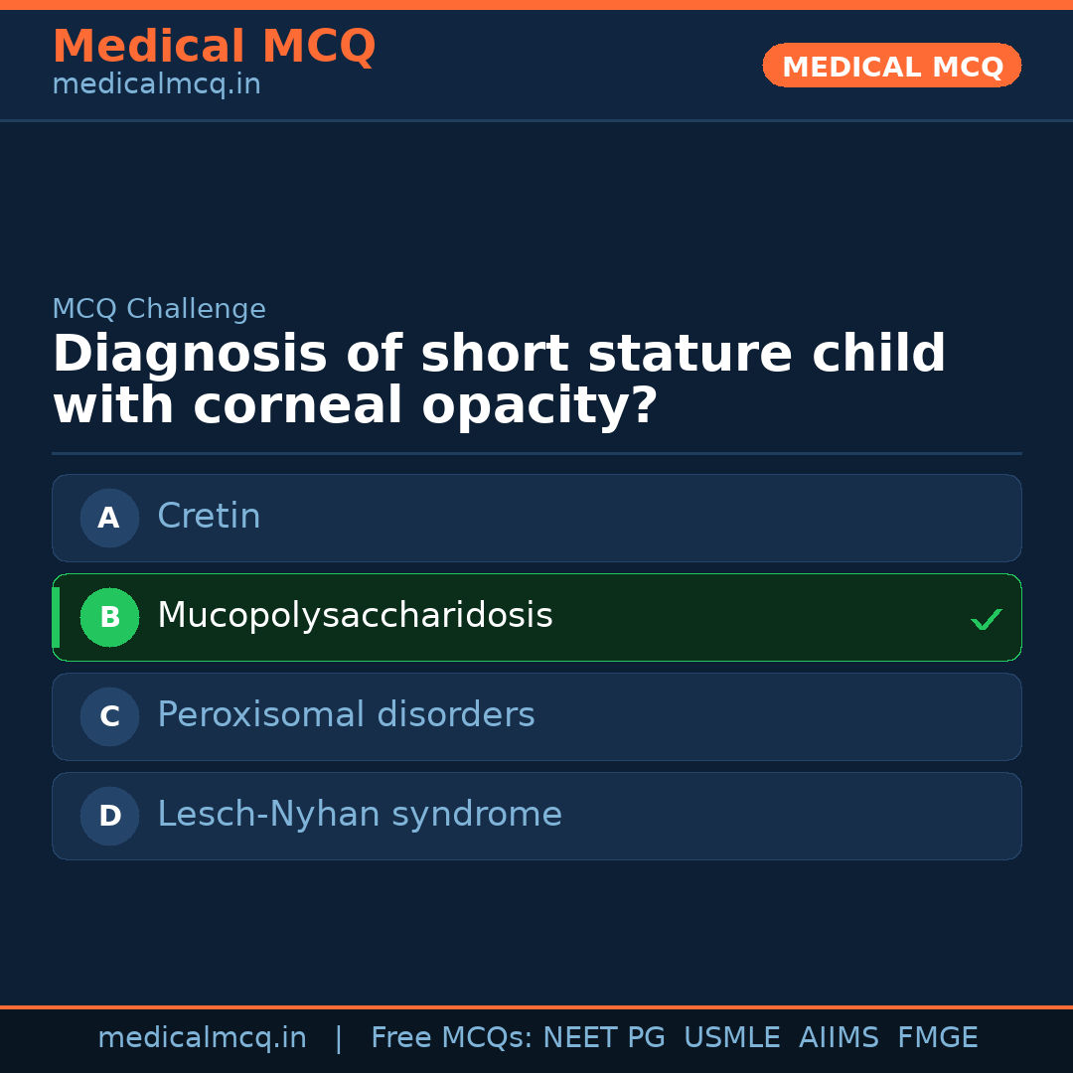Visit the medicalmcq.in link under the logo

click(x=156, y=83)
